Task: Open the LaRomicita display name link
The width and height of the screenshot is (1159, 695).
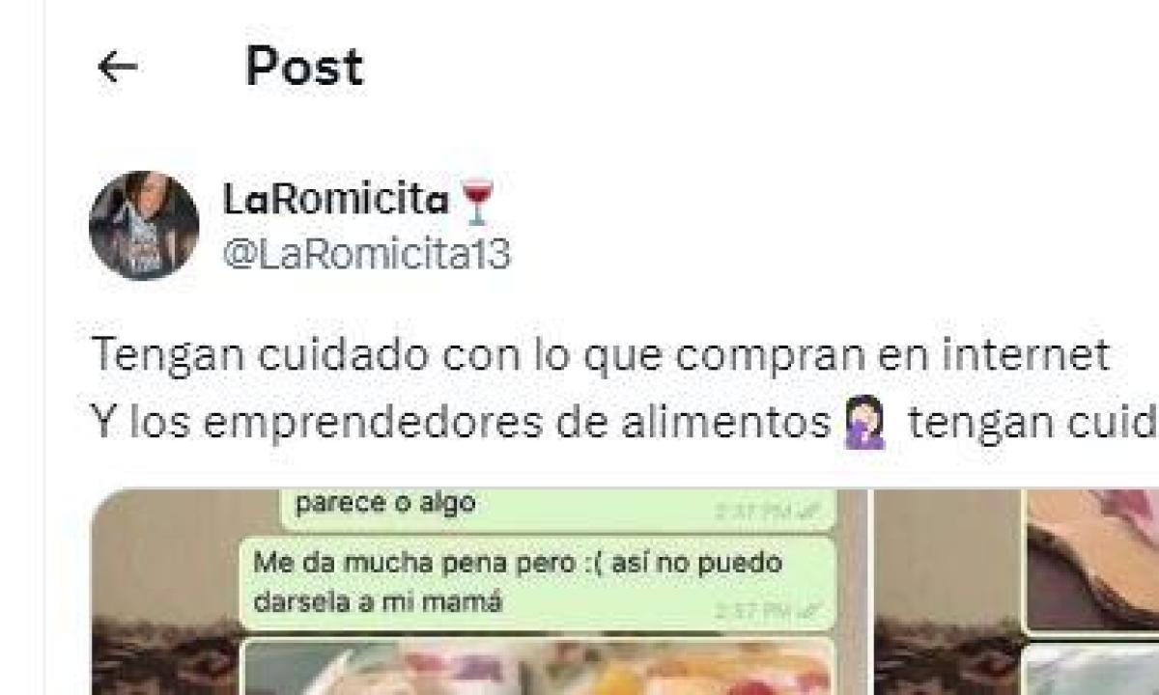Action: pyautogui.click(x=336, y=201)
